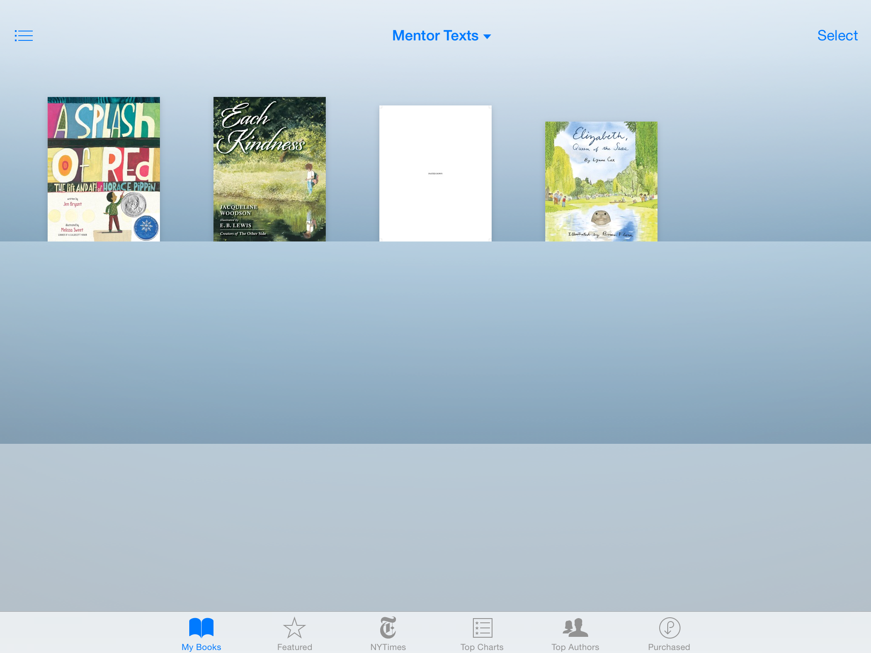The image size is (871, 653).
Task: Open Elizabeth, Queen of the Seas book
Action: point(601,182)
